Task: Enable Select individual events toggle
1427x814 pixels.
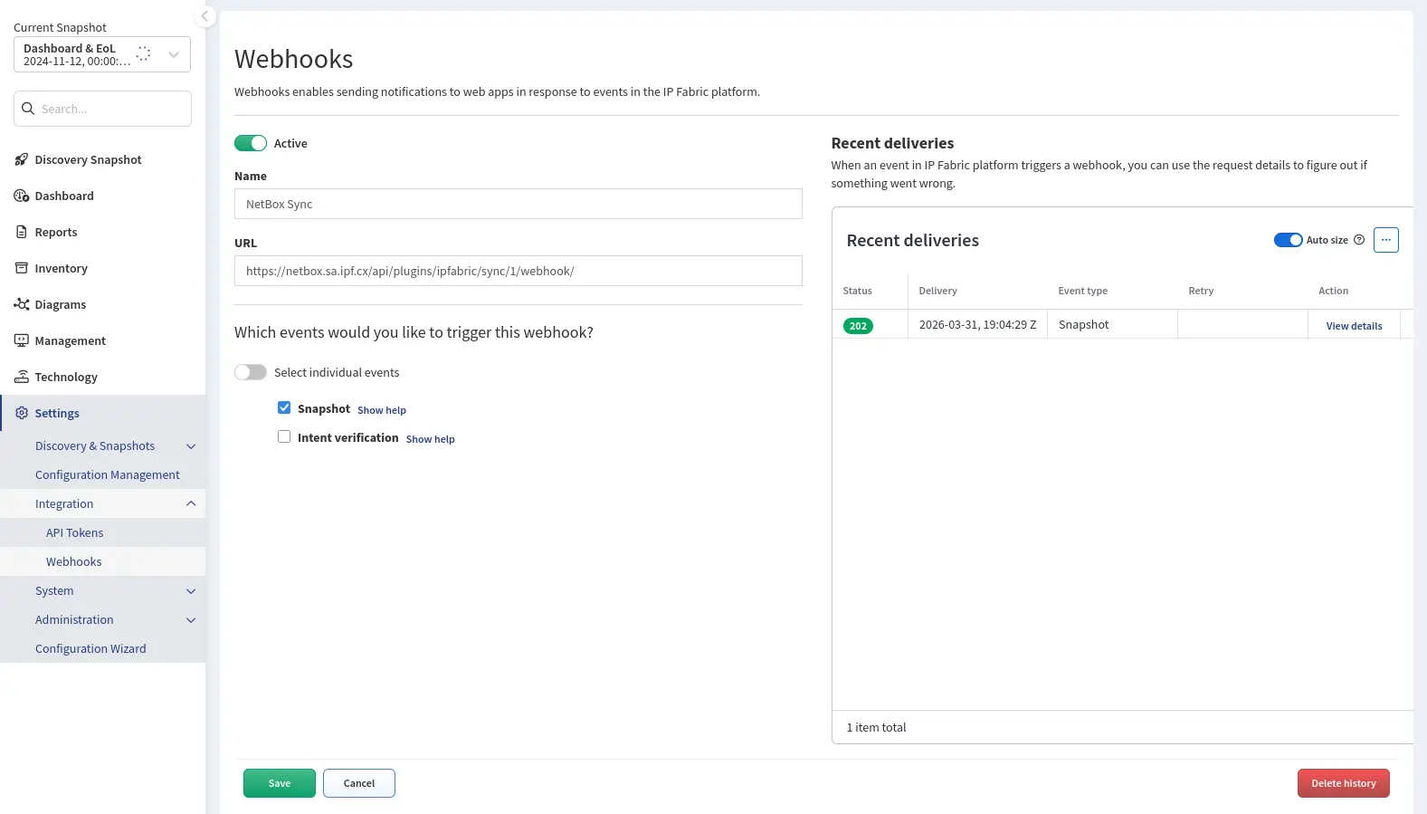Action: (251, 373)
